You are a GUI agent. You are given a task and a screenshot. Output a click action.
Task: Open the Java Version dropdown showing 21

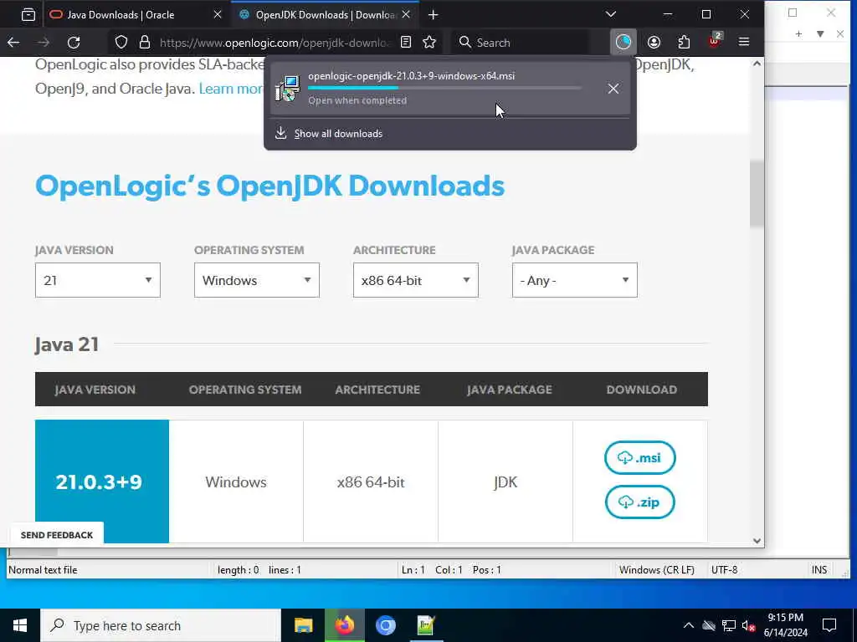tap(98, 280)
